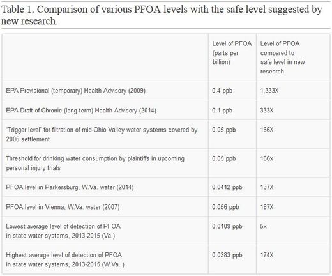The width and height of the screenshot is (332, 276).
Task: Select the 0.056 ppb cell
Action: (225, 207)
